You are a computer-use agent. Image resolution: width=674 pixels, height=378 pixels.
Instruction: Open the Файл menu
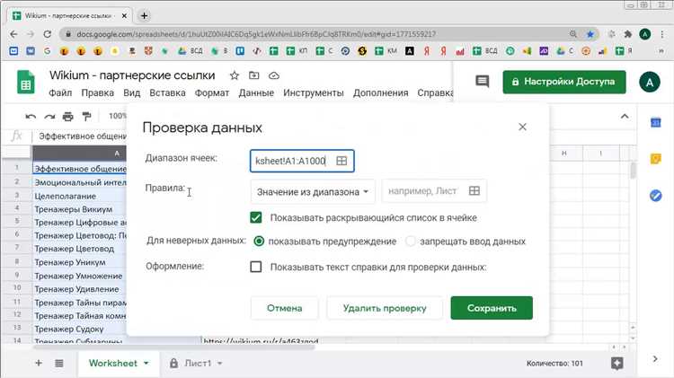click(60, 92)
